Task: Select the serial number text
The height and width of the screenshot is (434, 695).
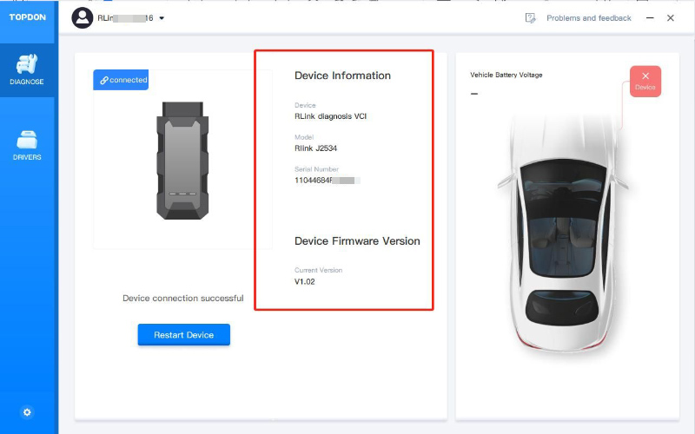Action: point(327,180)
